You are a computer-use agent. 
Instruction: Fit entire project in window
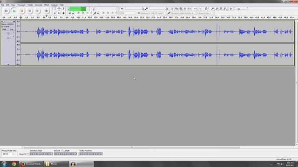(x=225, y=9)
